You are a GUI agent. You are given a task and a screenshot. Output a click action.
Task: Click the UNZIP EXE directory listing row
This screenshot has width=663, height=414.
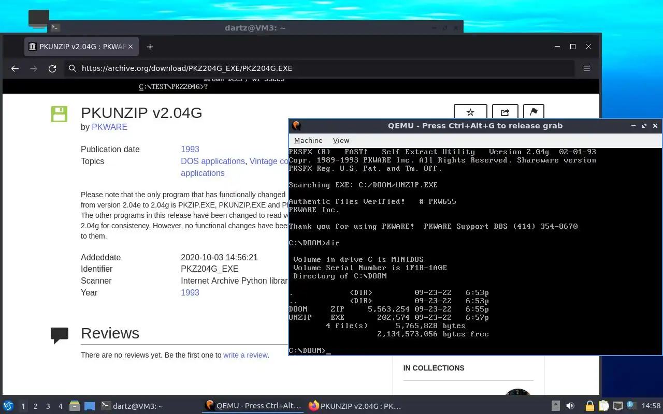click(388, 317)
